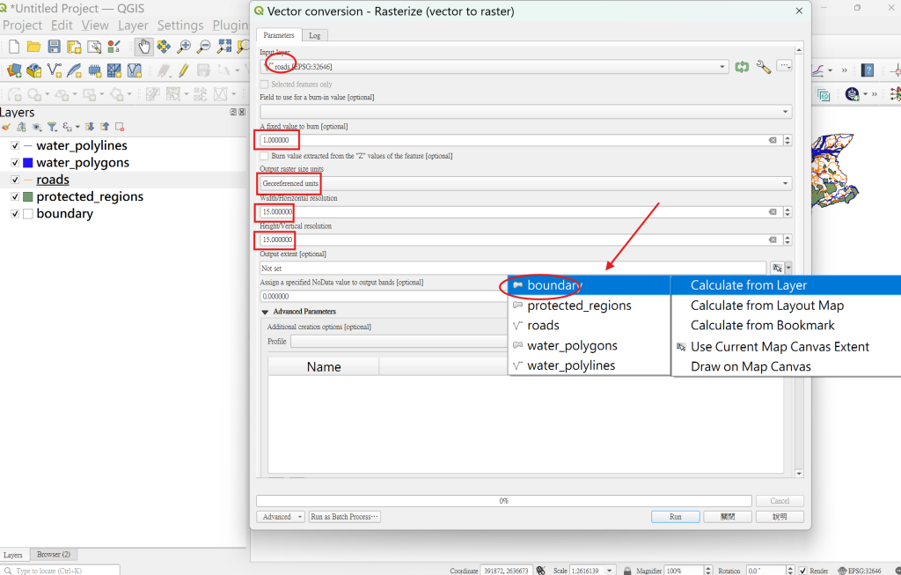The width and height of the screenshot is (901, 575).
Task: Click the Add Group icon in Layers panel
Action: click(x=21, y=127)
